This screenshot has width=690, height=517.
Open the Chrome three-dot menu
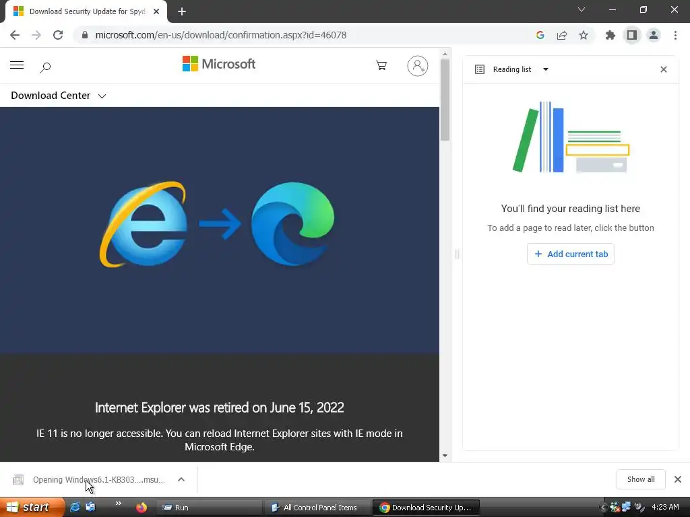675,35
